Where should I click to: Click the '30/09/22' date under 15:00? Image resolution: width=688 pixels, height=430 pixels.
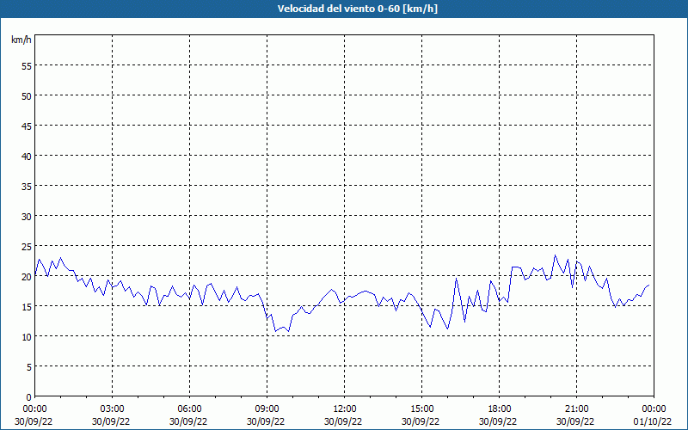coord(421,421)
